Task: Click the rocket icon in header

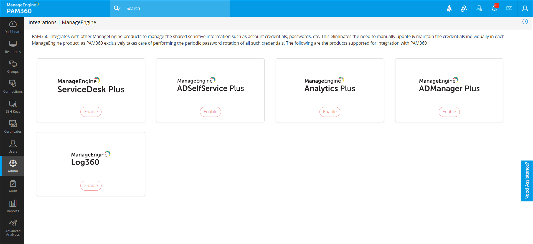Action: tap(449, 9)
